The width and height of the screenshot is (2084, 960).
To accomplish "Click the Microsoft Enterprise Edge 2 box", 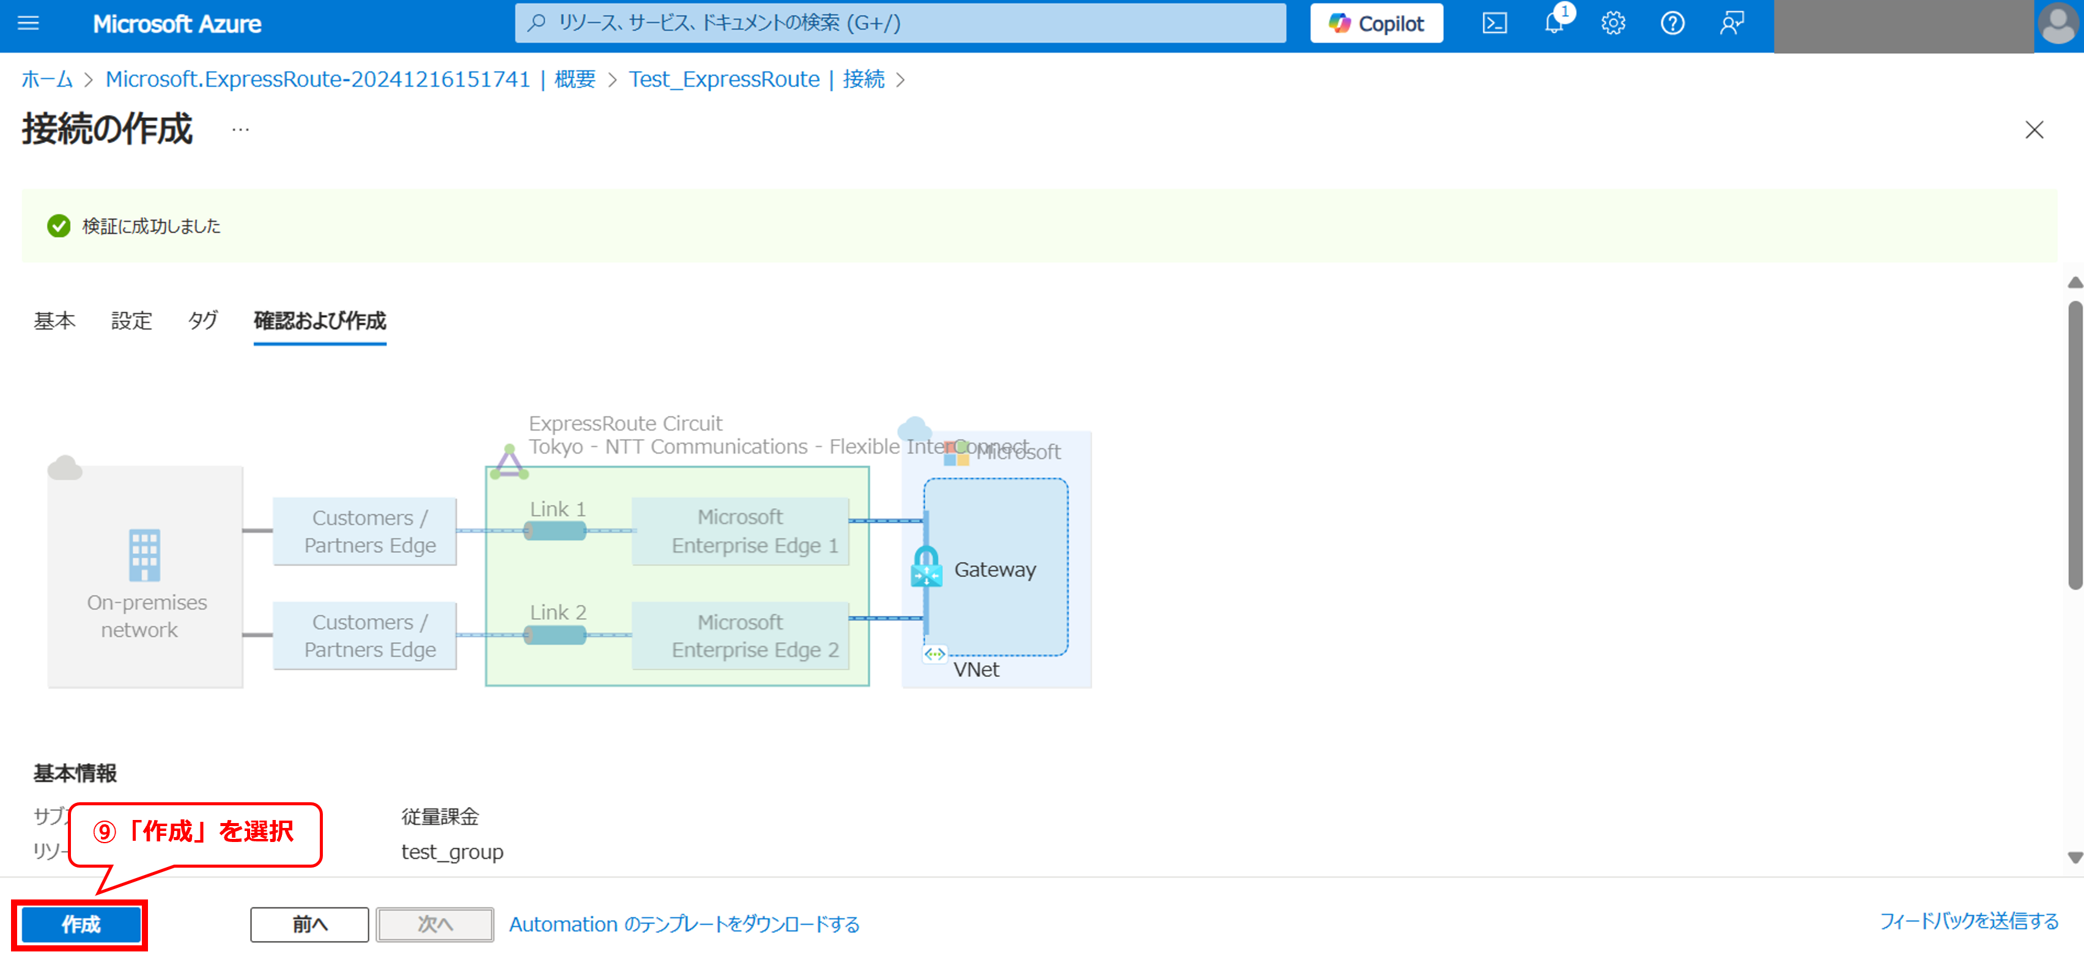I will click(741, 636).
